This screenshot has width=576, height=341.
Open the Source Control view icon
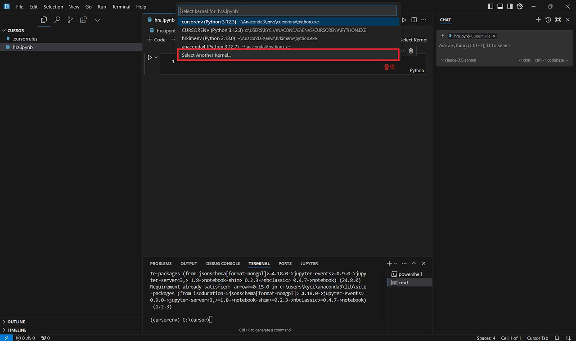click(x=70, y=20)
